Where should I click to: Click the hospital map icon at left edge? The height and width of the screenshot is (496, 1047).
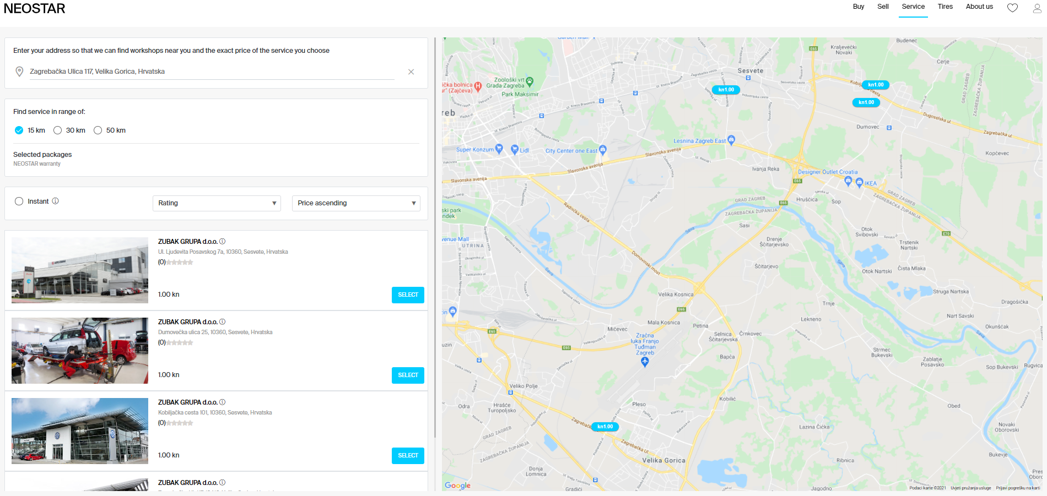[x=478, y=86]
